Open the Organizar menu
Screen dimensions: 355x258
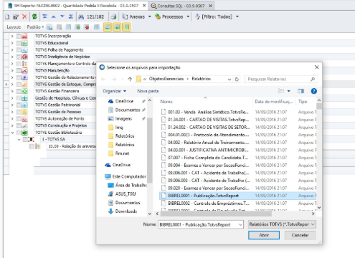[114, 91]
